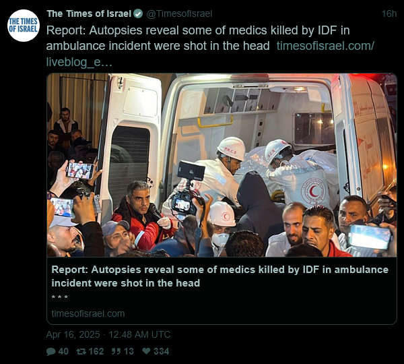Click the 162 retweets count
This screenshot has width=404, height=364.
click(96, 351)
